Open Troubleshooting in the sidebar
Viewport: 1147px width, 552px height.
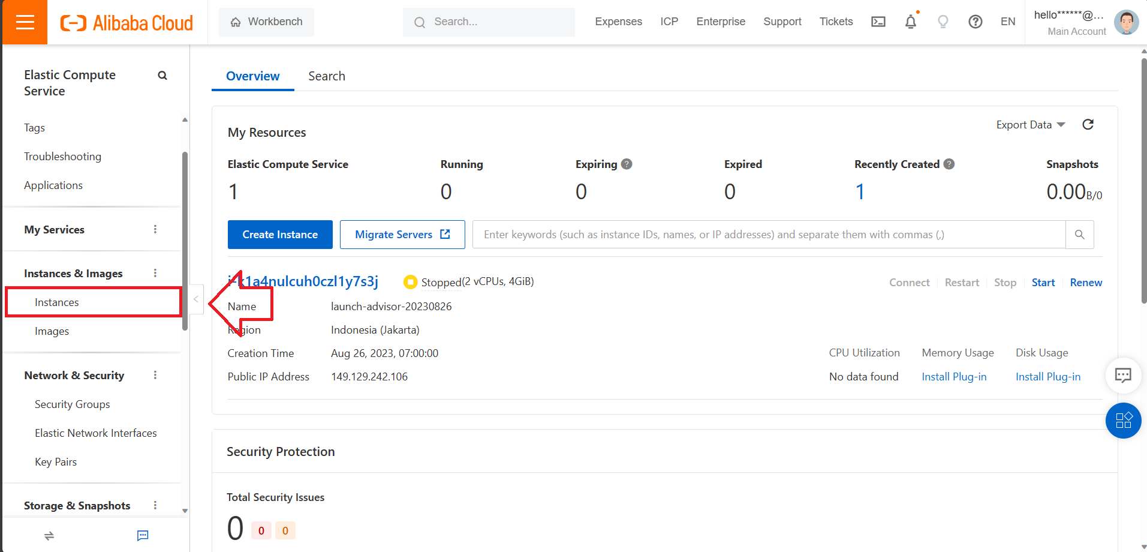pyautogui.click(x=62, y=157)
